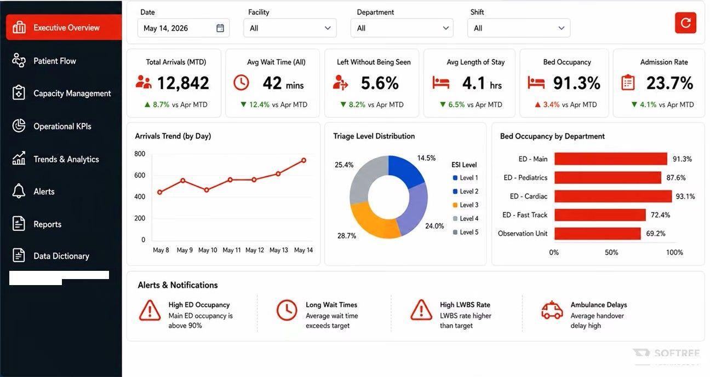Click the 91.3% Bed Occupancy KPI value
The width and height of the screenshot is (710, 377).
point(576,83)
